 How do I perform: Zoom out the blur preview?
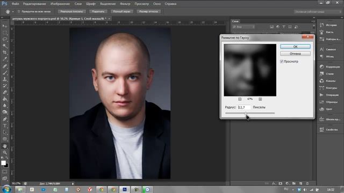coord(240,99)
